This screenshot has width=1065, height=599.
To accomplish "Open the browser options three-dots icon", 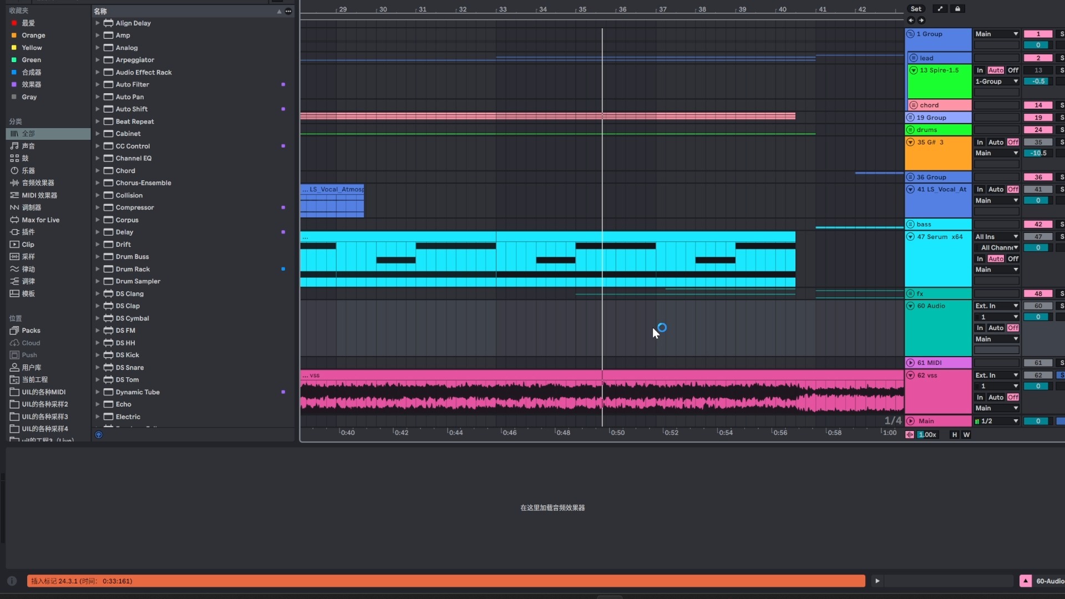I will click(x=288, y=11).
